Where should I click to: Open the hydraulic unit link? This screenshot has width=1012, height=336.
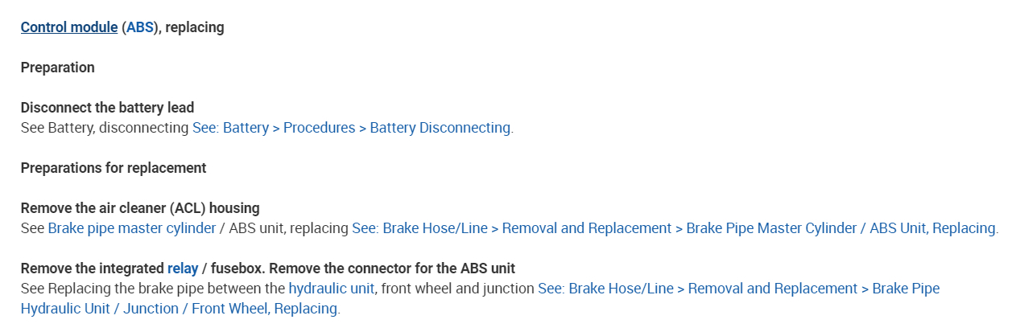[331, 289]
